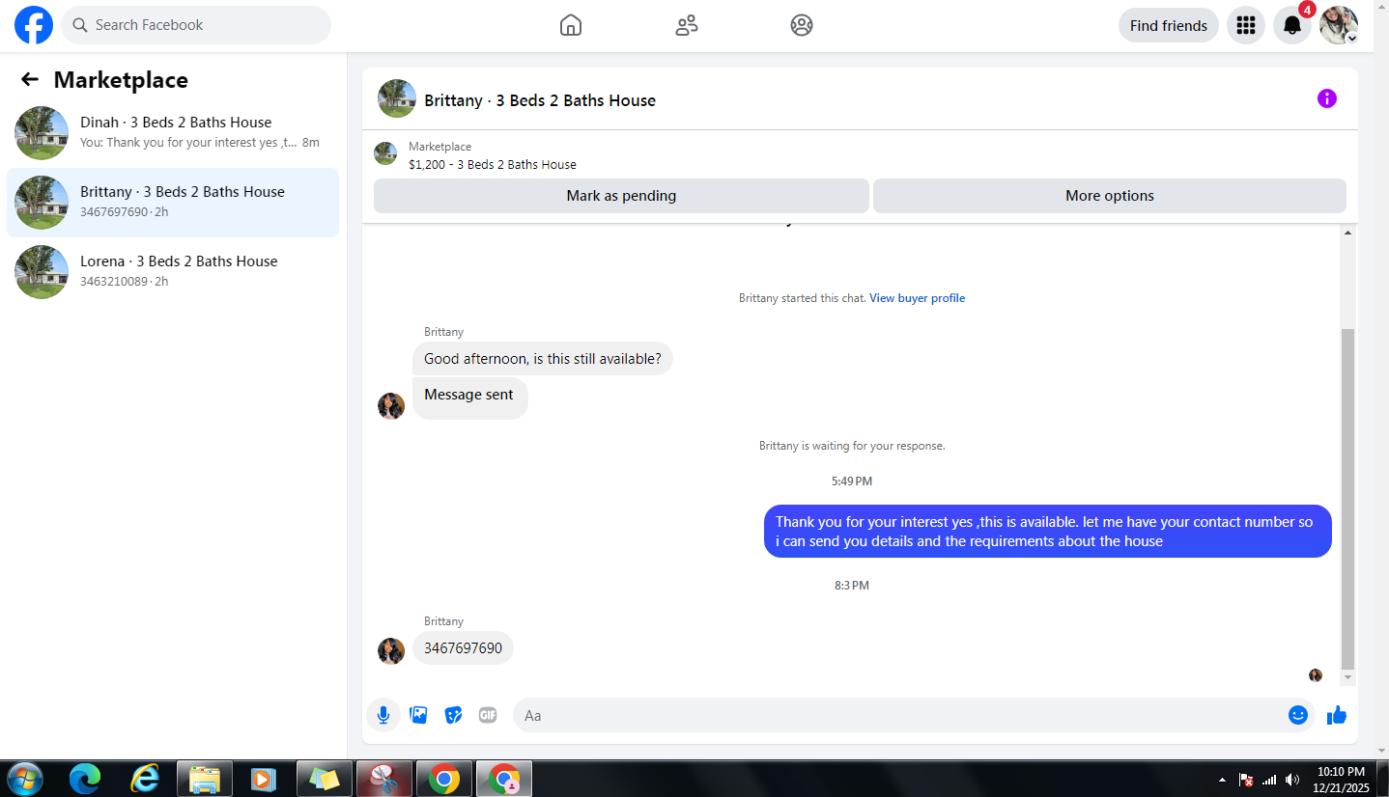Launch Microsoft Edge from the taskbar

[85, 779]
